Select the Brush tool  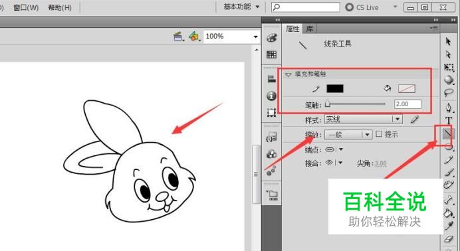click(x=449, y=172)
